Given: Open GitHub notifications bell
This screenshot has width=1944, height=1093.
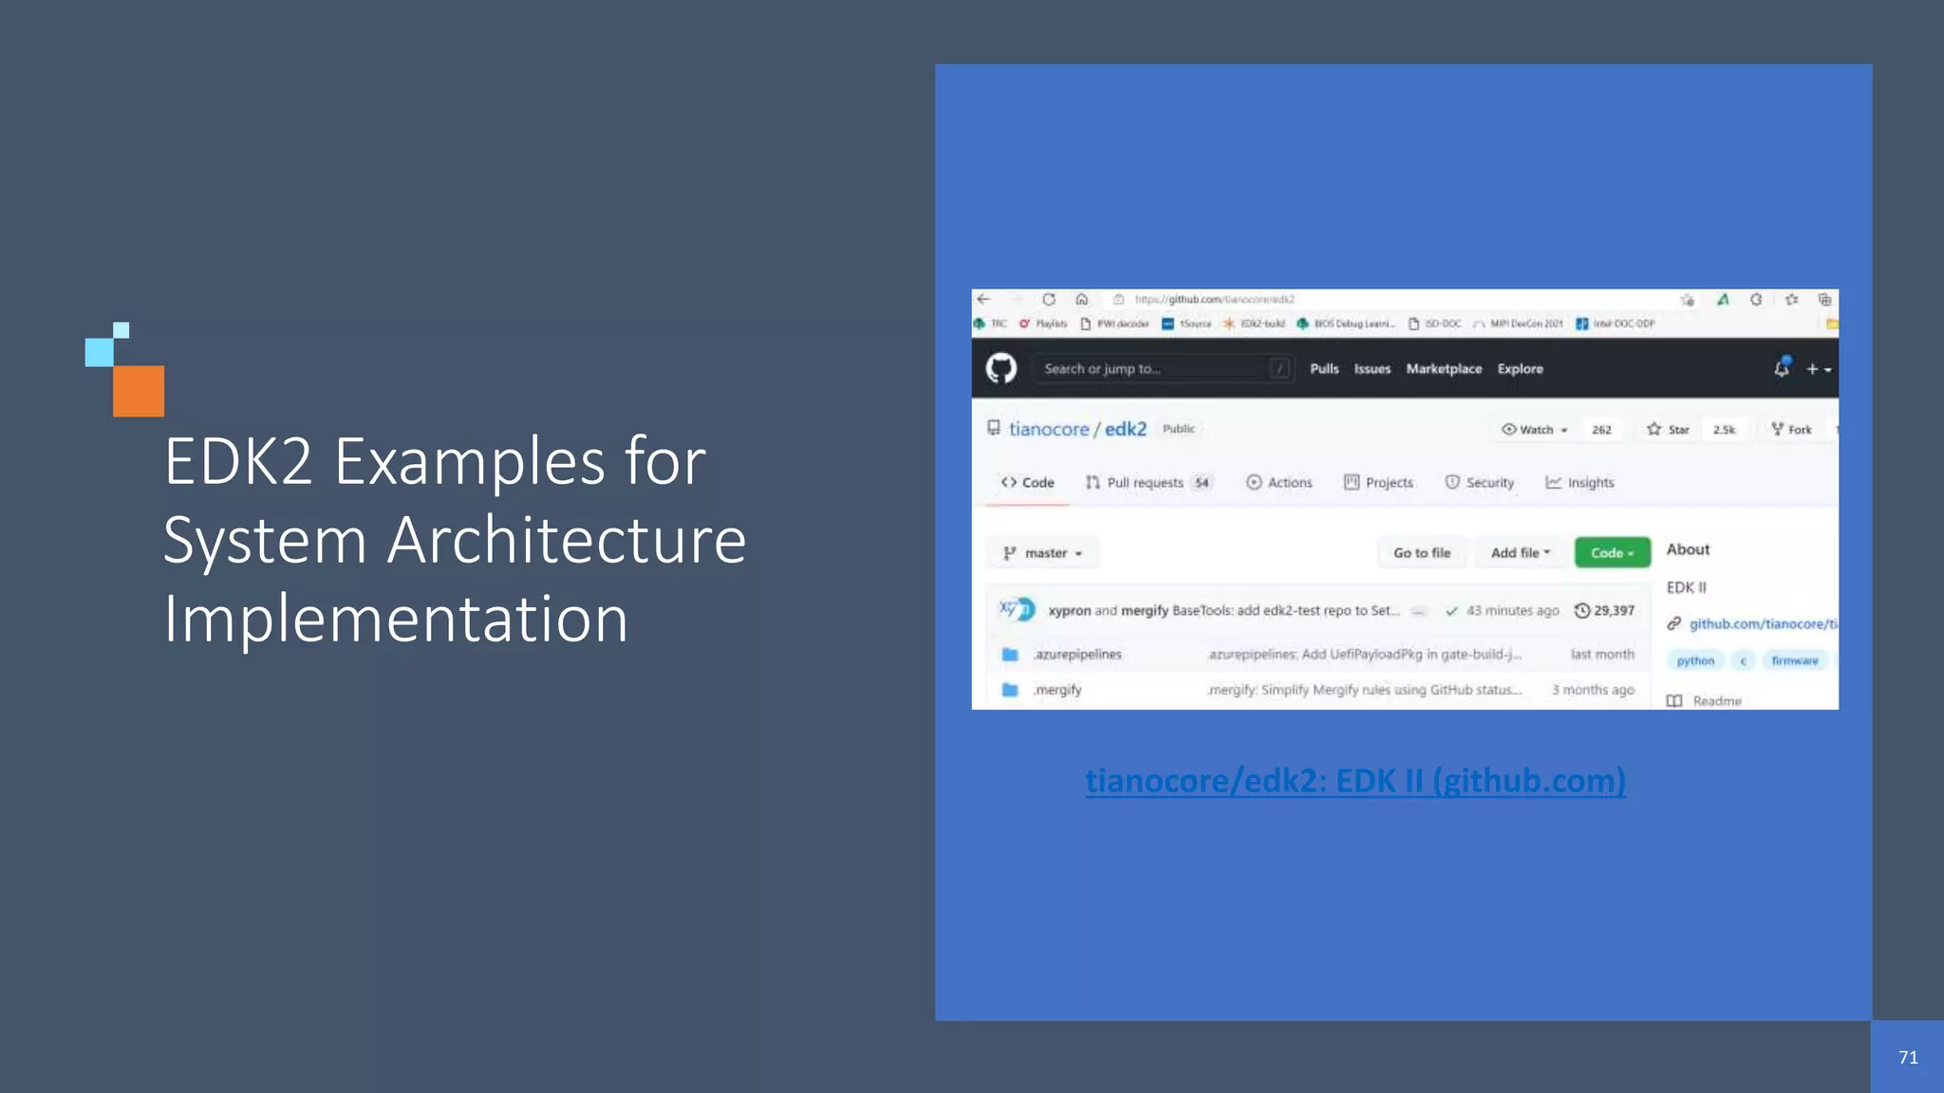Looking at the screenshot, I should 1782,368.
